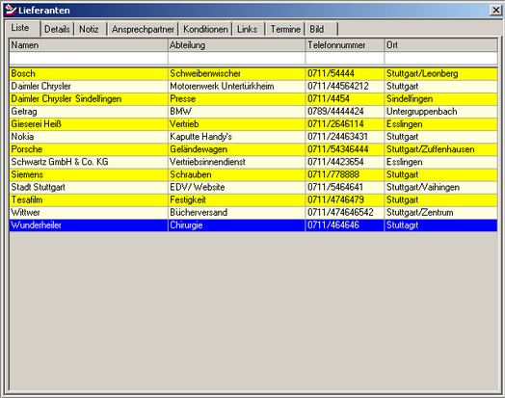Click the Stuttgart/Leonberg location cell

(440, 74)
